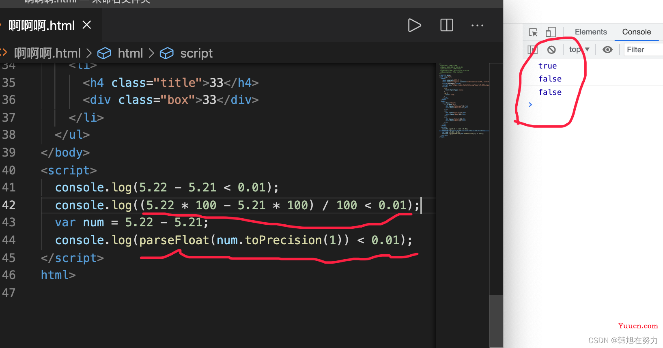Click the opening script tag on line 40
The image size is (663, 348).
pyautogui.click(x=69, y=170)
